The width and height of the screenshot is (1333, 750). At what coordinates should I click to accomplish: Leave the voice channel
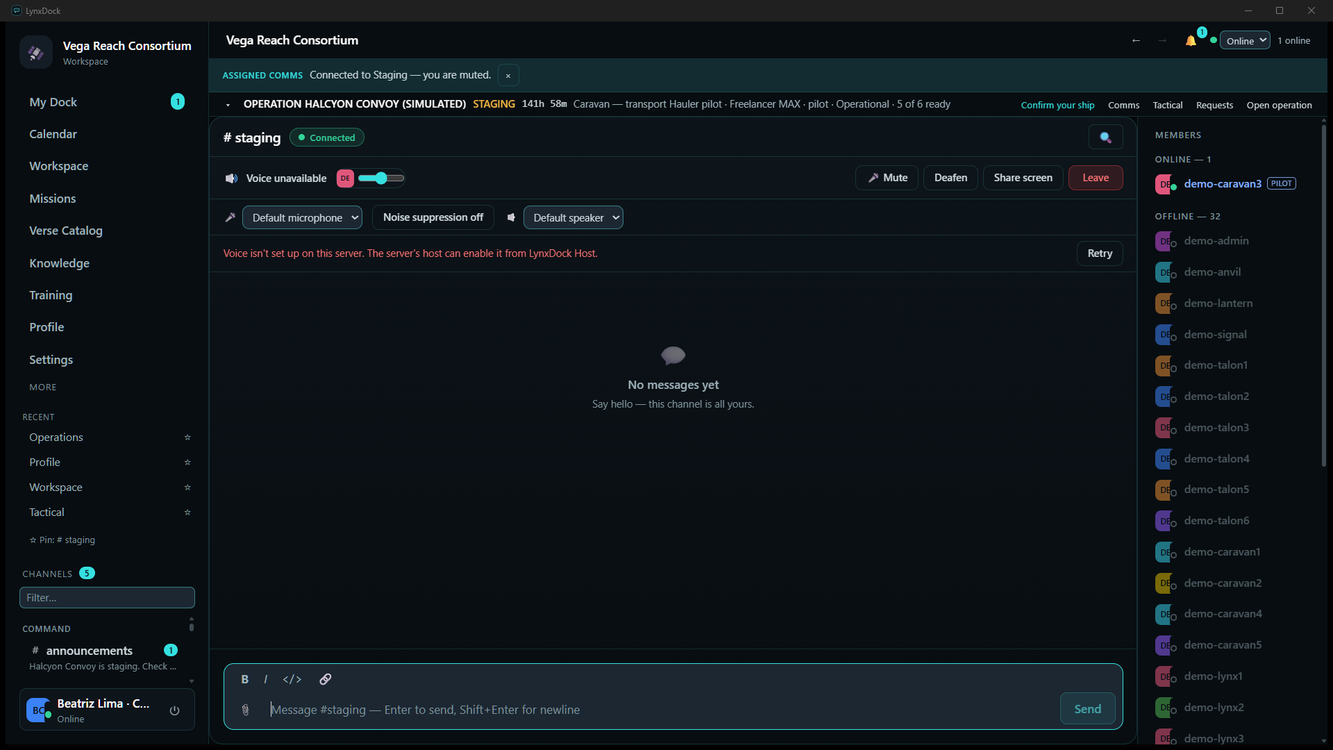pyautogui.click(x=1096, y=178)
